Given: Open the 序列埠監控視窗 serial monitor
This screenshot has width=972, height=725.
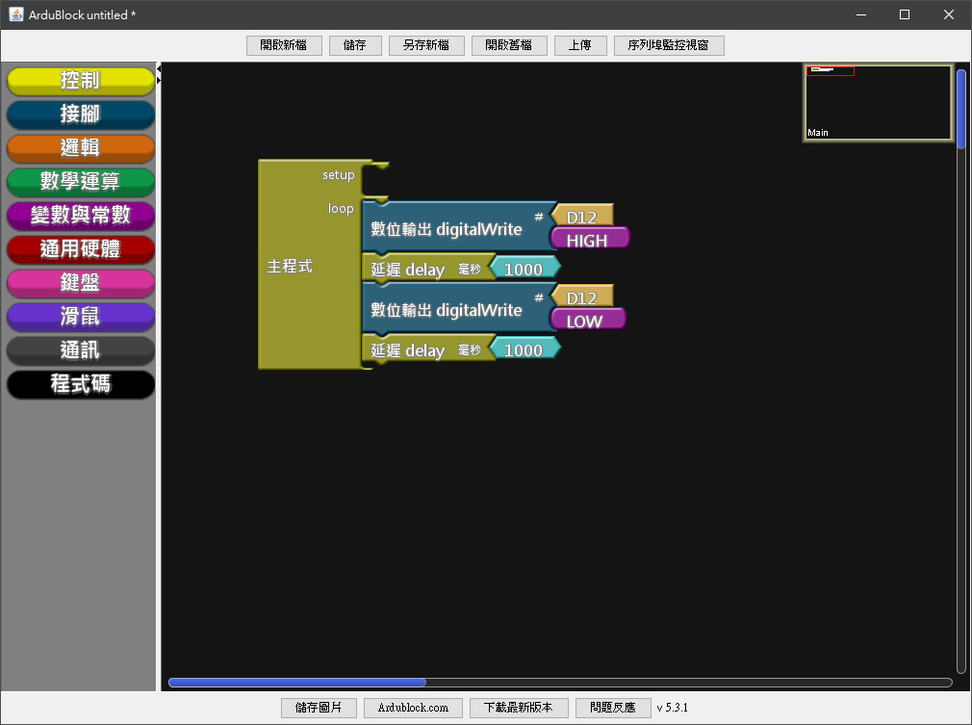Looking at the screenshot, I should (x=668, y=45).
